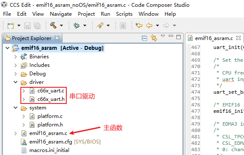Click the Build hammer icon

pyautogui.click(x=53, y=25)
